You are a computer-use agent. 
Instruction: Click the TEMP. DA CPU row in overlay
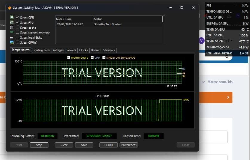[227, 41]
